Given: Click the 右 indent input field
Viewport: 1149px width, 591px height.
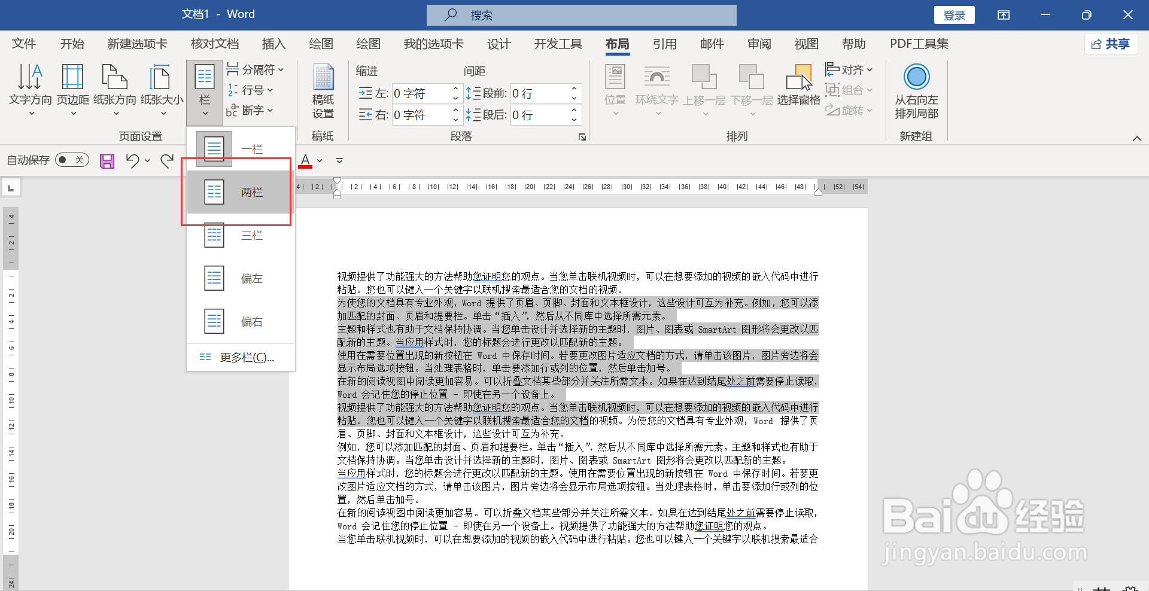Looking at the screenshot, I should (x=420, y=115).
